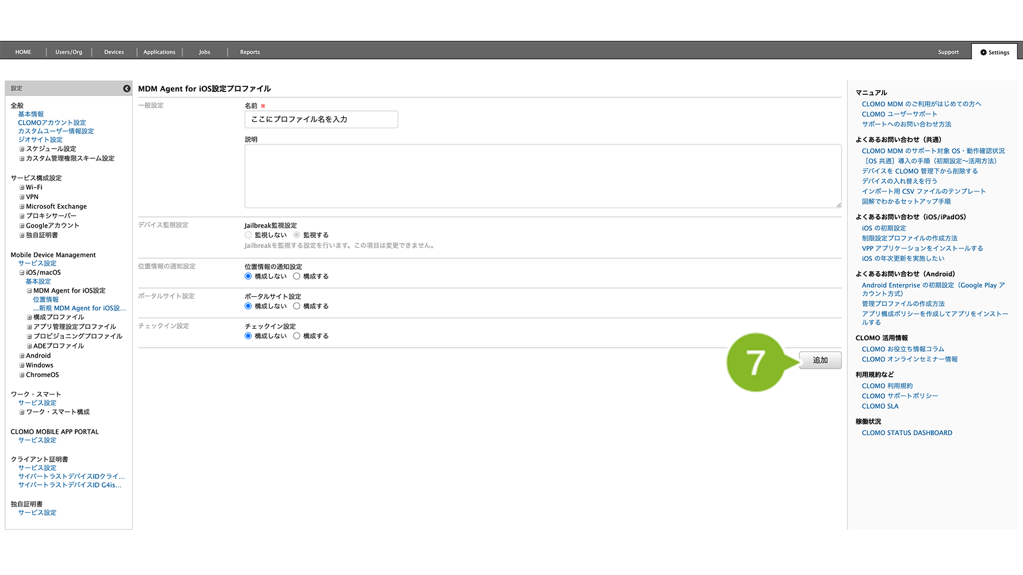Viewport: 1023px width, 575px height.
Task: Select 構成する for 位置情報の通知設定
Action: click(x=297, y=277)
